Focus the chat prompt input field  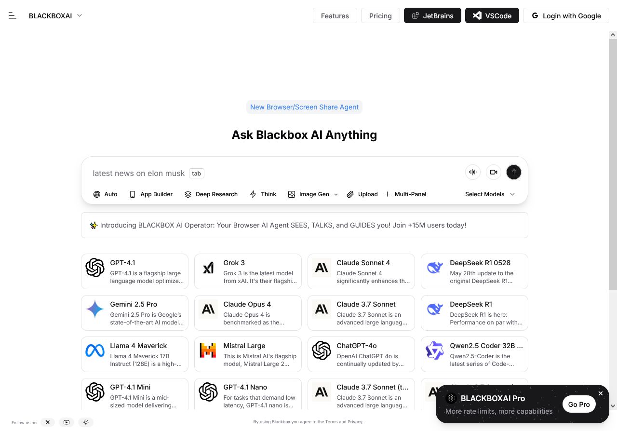(275, 173)
